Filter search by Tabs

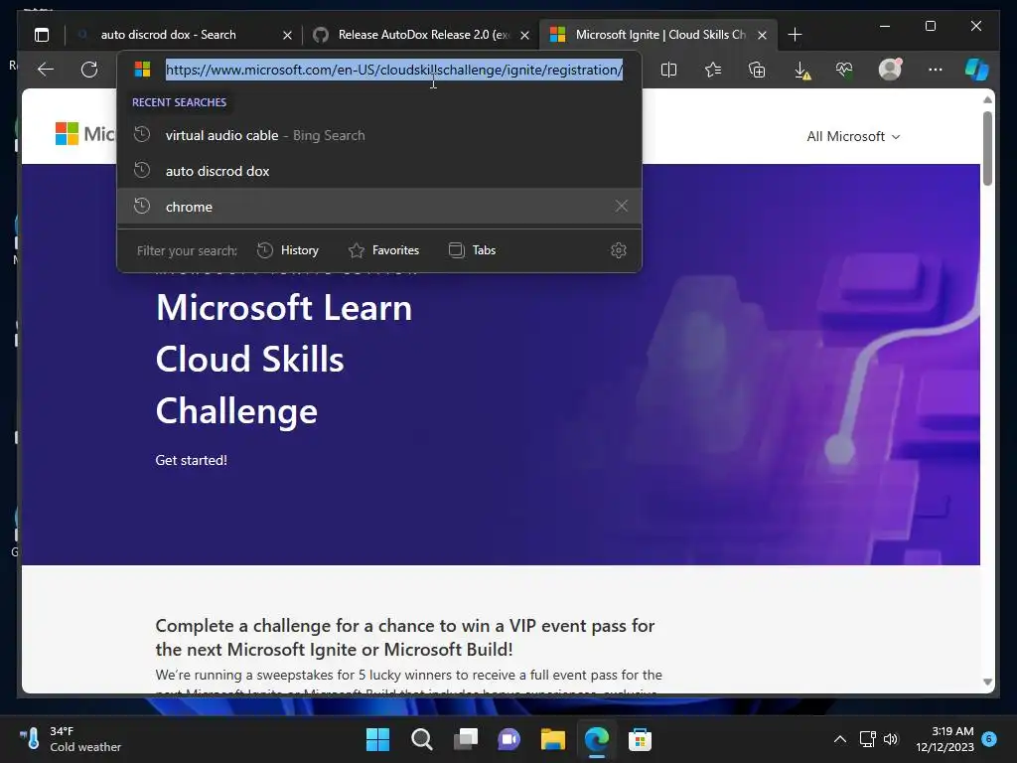click(472, 250)
